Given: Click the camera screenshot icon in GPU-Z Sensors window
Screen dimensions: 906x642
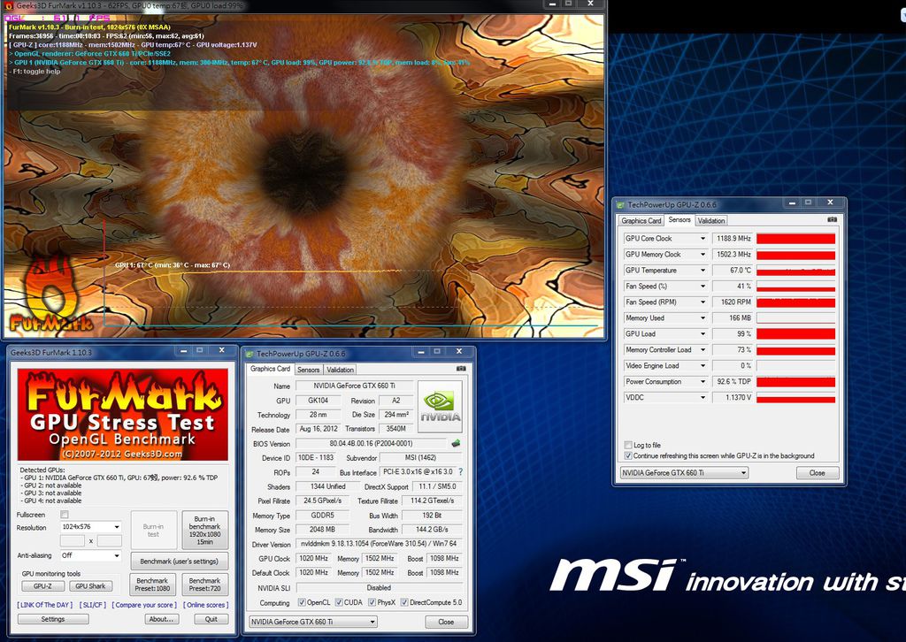Looking at the screenshot, I should [832, 220].
